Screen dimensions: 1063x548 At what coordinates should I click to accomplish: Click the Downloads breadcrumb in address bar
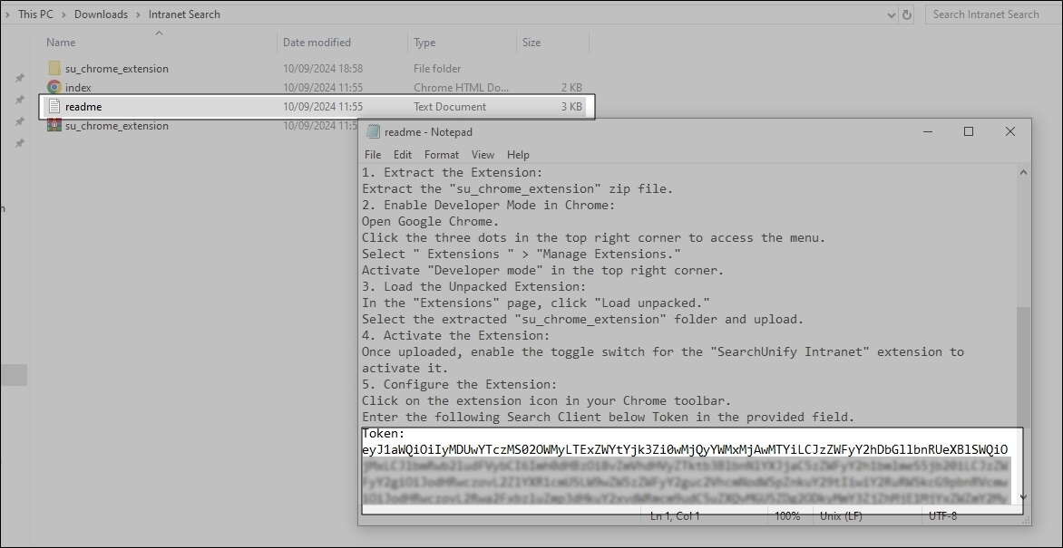tap(101, 14)
